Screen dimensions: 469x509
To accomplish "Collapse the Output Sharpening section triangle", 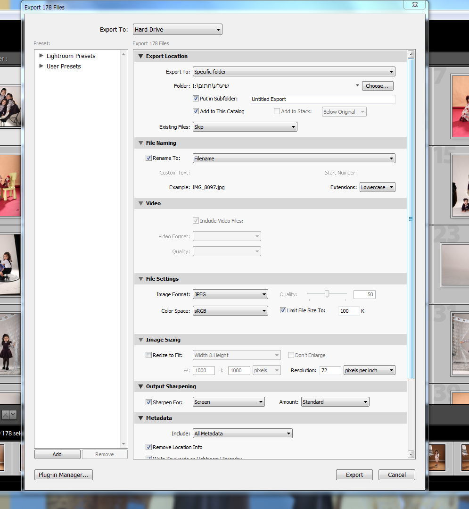I will (x=141, y=386).
